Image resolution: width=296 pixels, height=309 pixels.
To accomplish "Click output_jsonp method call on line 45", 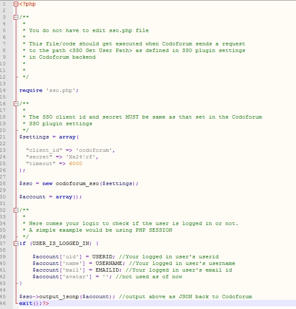I will (59, 297).
